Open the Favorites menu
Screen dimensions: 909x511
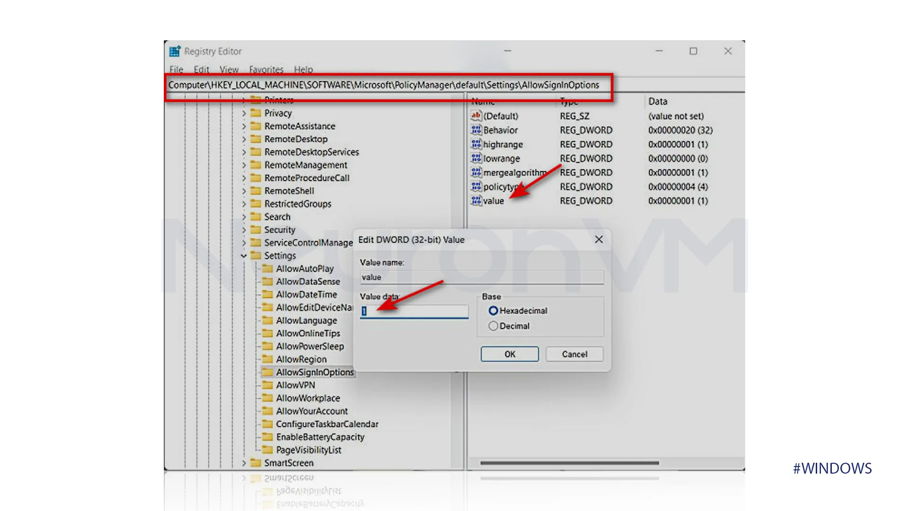pos(266,69)
